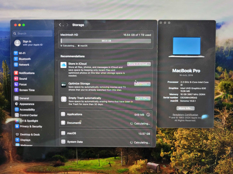
Task: Open Notifications settings
Action: [x=24, y=73]
